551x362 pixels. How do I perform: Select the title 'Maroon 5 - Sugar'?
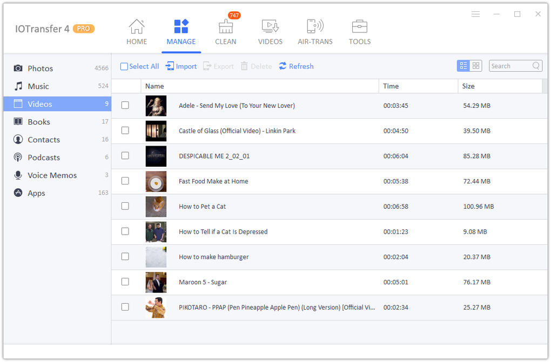(x=203, y=282)
